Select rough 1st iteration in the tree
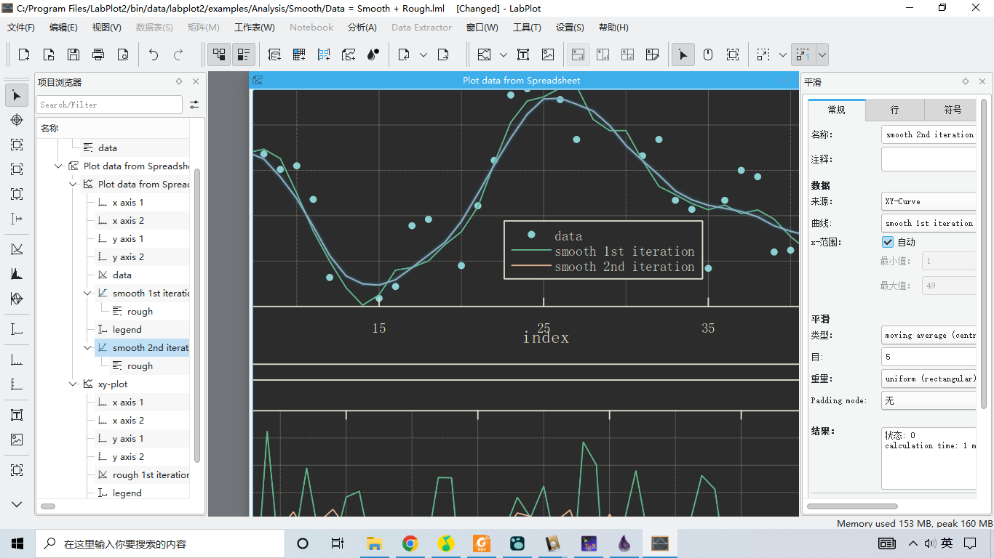This screenshot has height=558, width=994. (151, 475)
